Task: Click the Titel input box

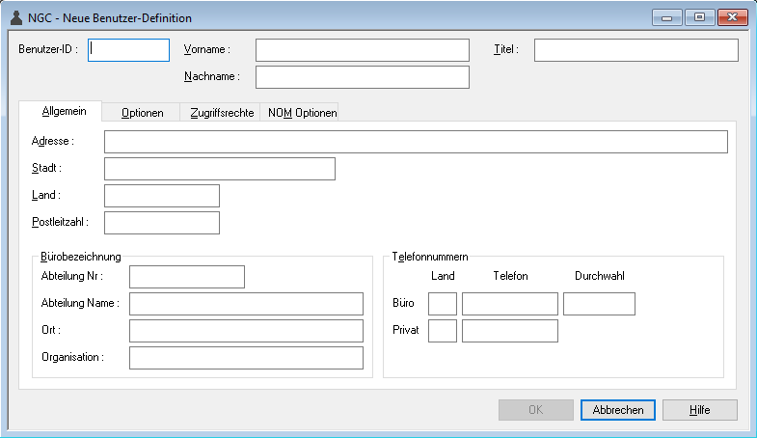Action: click(x=635, y=50)
